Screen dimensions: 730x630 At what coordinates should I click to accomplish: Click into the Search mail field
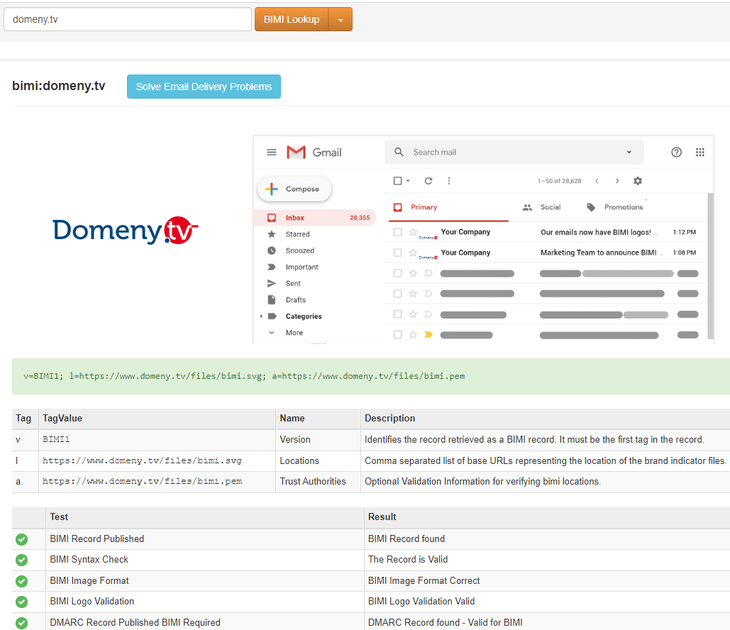[x=514, y=153]
